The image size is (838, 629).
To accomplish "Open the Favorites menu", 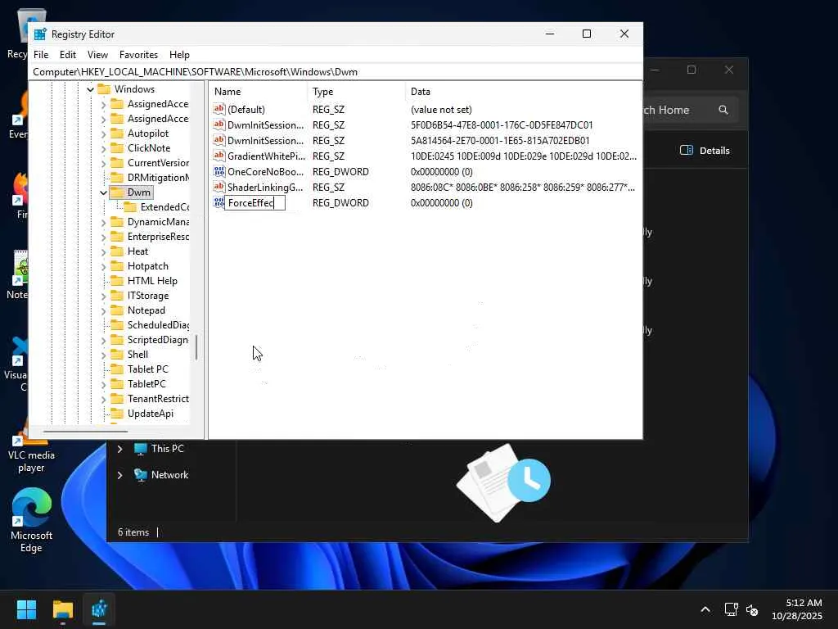I will 138,55.
